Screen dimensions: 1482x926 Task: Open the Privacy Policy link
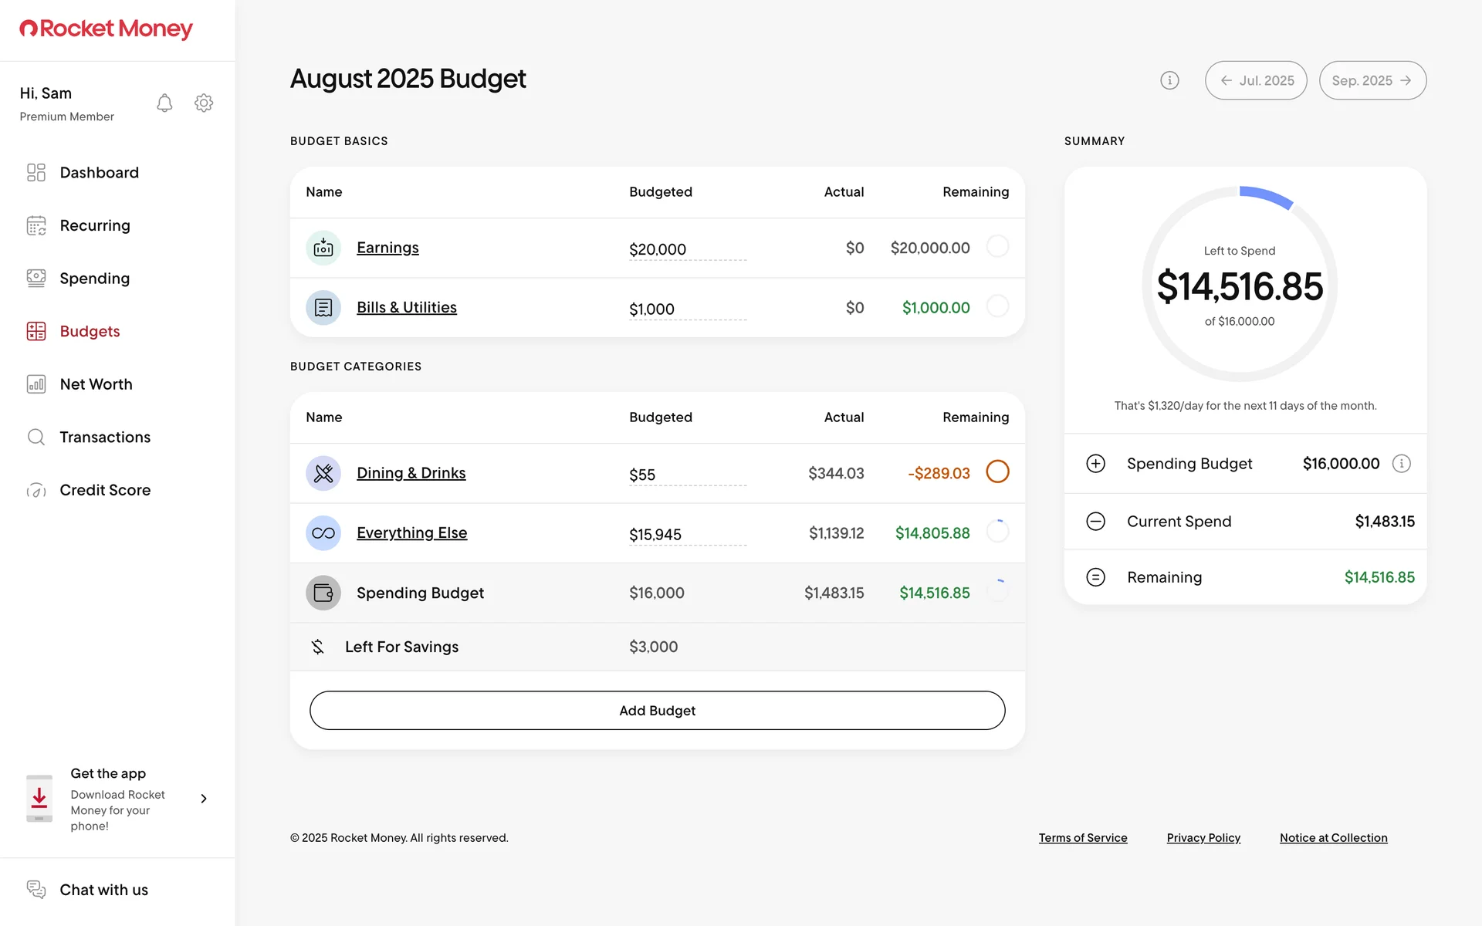pos(1203,838)
